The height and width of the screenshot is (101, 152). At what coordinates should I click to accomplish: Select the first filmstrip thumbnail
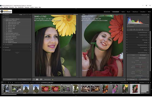[x=6, y=89]
